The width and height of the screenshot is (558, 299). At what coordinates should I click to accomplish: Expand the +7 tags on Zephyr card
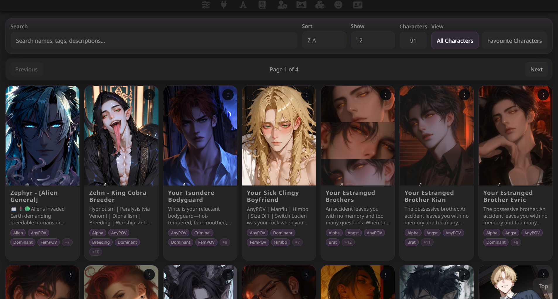67,242
